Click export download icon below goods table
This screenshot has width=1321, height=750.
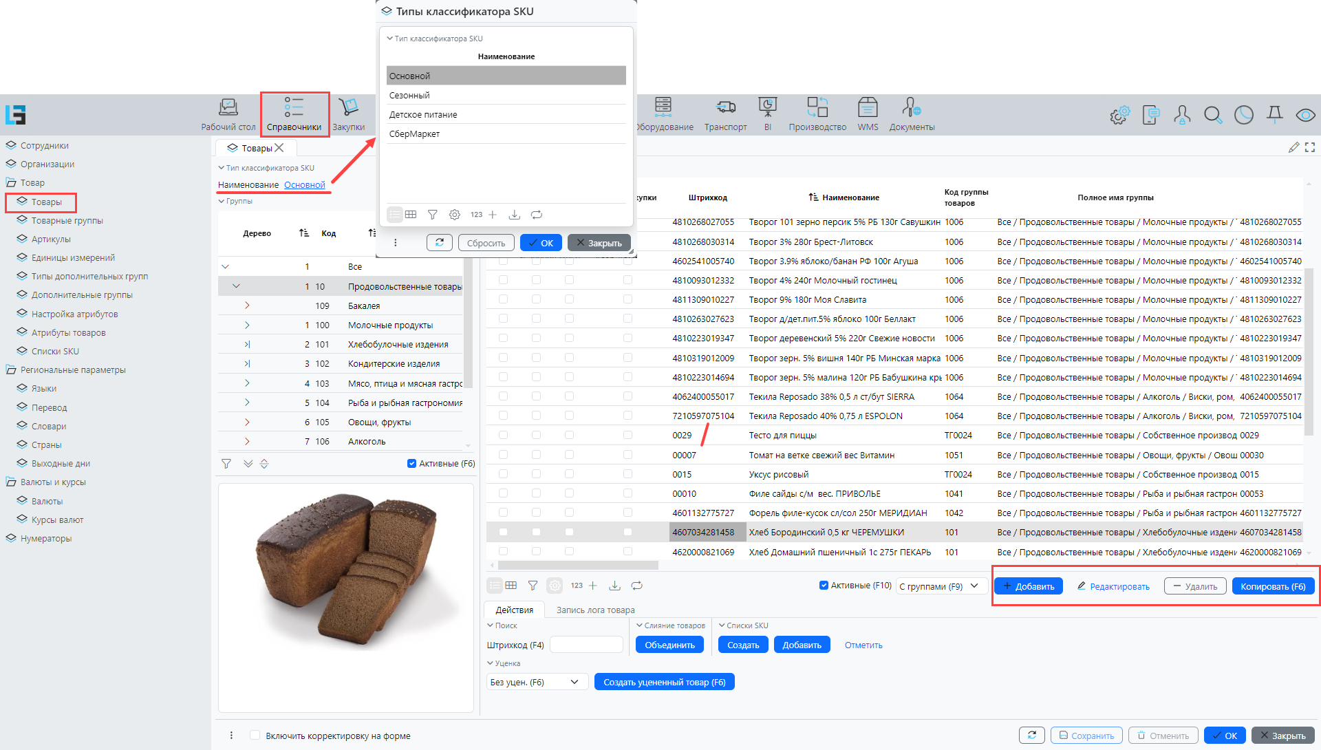pyautogui.click(x=614, y=586)
